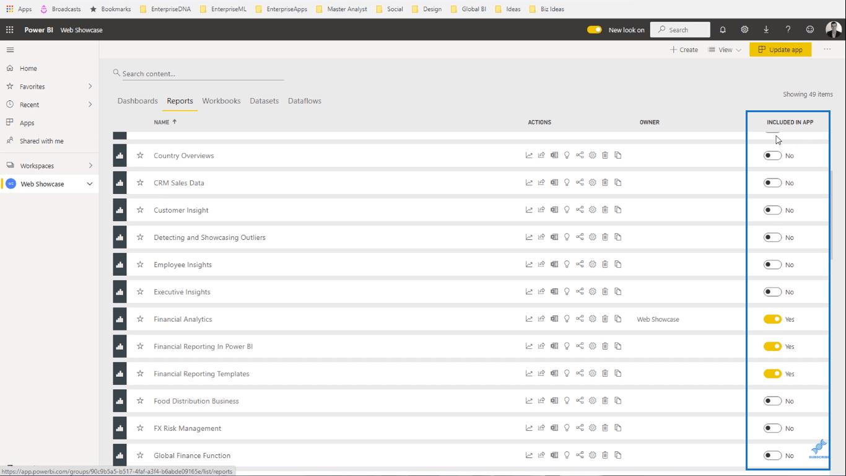Save a copy of Financial Reporting In Power BI
The width and height of the screenshot is (846, 476).
[618, 346]
